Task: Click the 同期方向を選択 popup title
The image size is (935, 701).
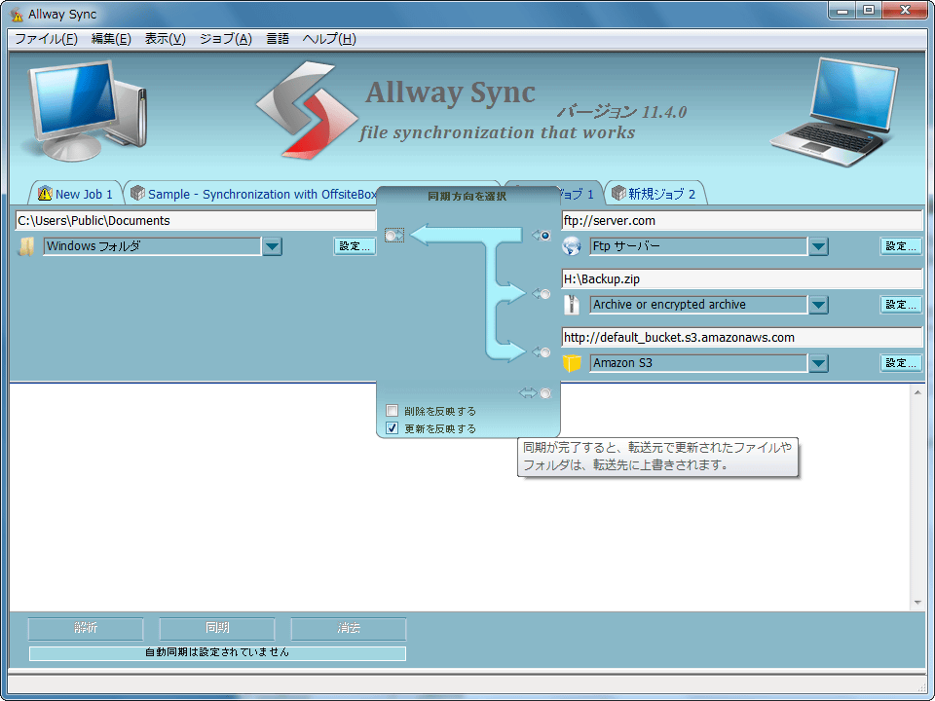Action: [467, 196]
